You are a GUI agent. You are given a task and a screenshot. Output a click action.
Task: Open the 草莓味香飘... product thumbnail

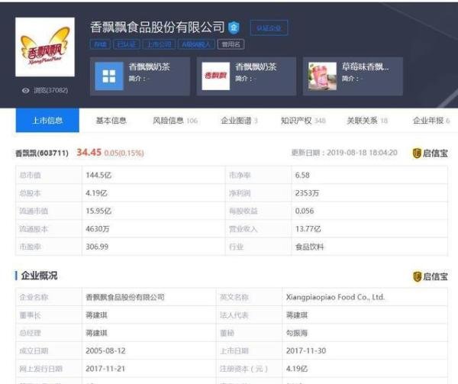322,76
